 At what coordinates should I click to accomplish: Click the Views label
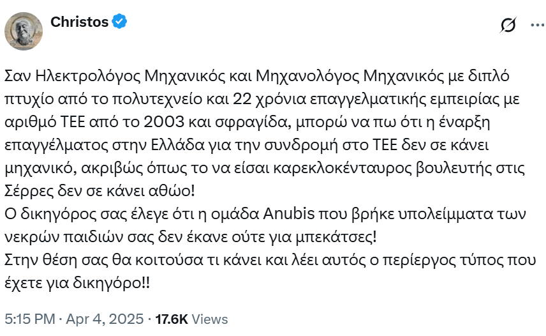210,319
